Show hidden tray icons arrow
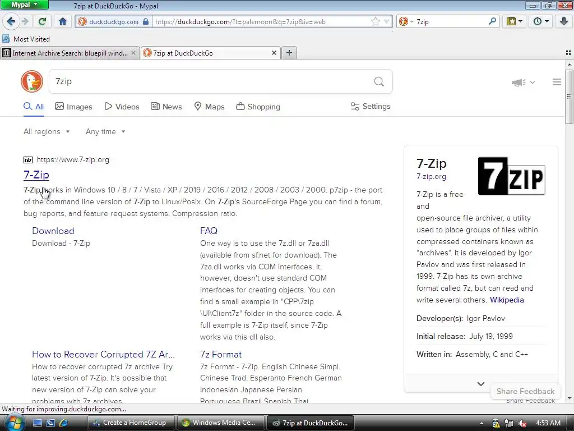The height and width of the screenshot is (431, 574). click(482, 423)
